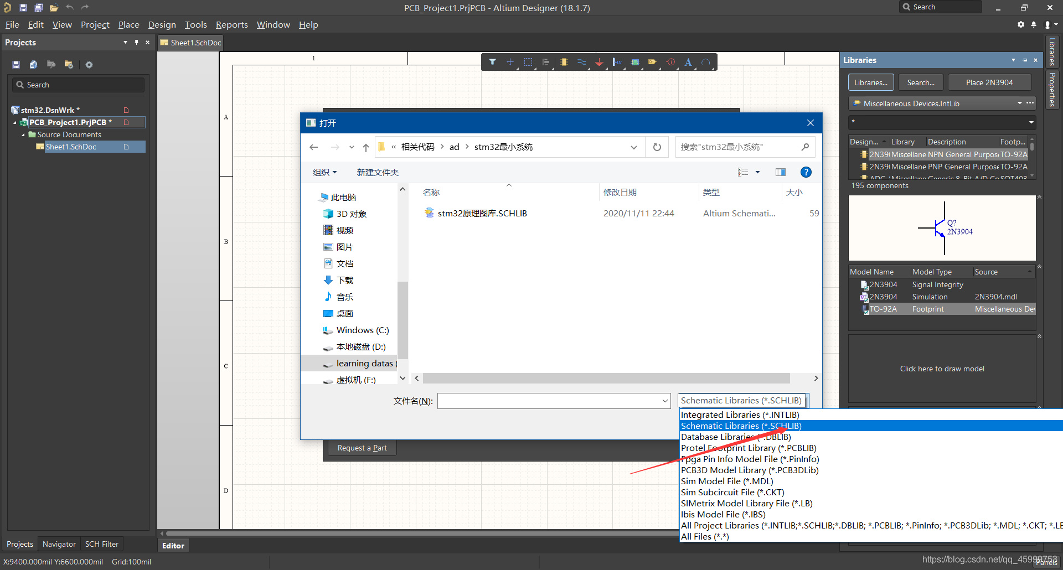Click the Place 2N3904 button
Viewport: 1063px width, 570px height.
click(989, 82)
